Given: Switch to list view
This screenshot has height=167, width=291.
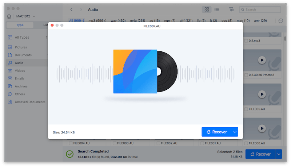Looking at the screenshot, I should (216, 9).
